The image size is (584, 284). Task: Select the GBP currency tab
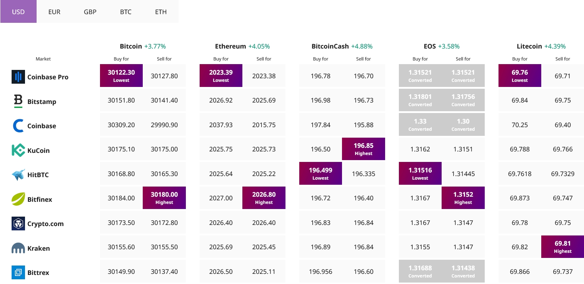90,12
